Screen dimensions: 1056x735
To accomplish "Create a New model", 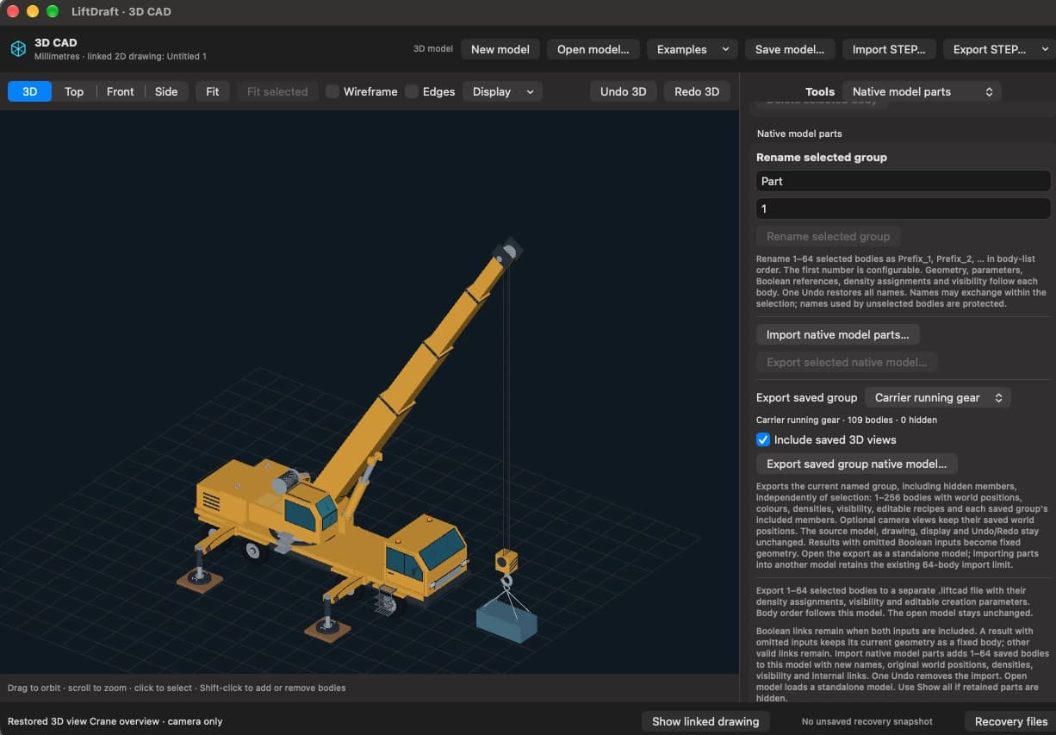I will click(500, 49).
